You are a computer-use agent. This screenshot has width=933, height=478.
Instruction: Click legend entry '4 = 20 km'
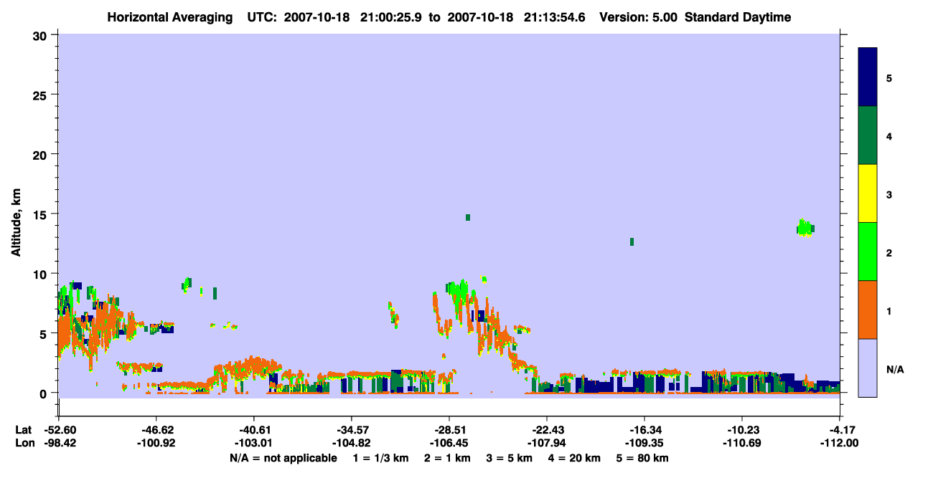pos(575,458)
